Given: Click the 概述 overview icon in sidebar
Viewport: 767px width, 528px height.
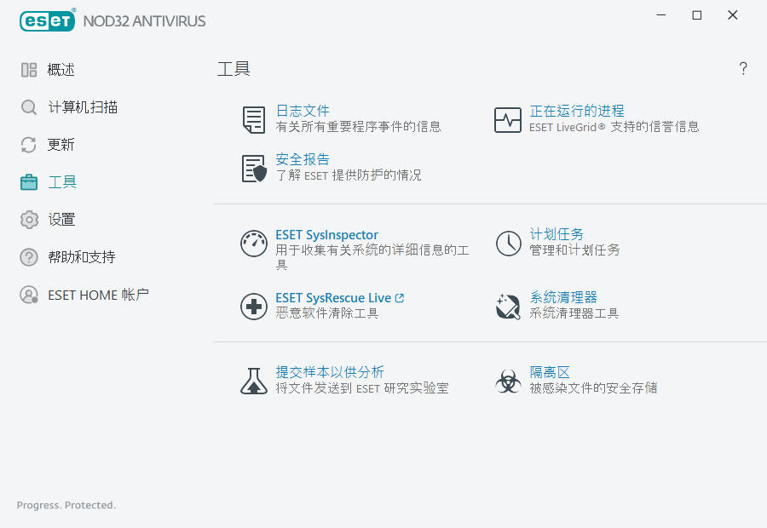Looking at the screenshot, I should (28, 69).
